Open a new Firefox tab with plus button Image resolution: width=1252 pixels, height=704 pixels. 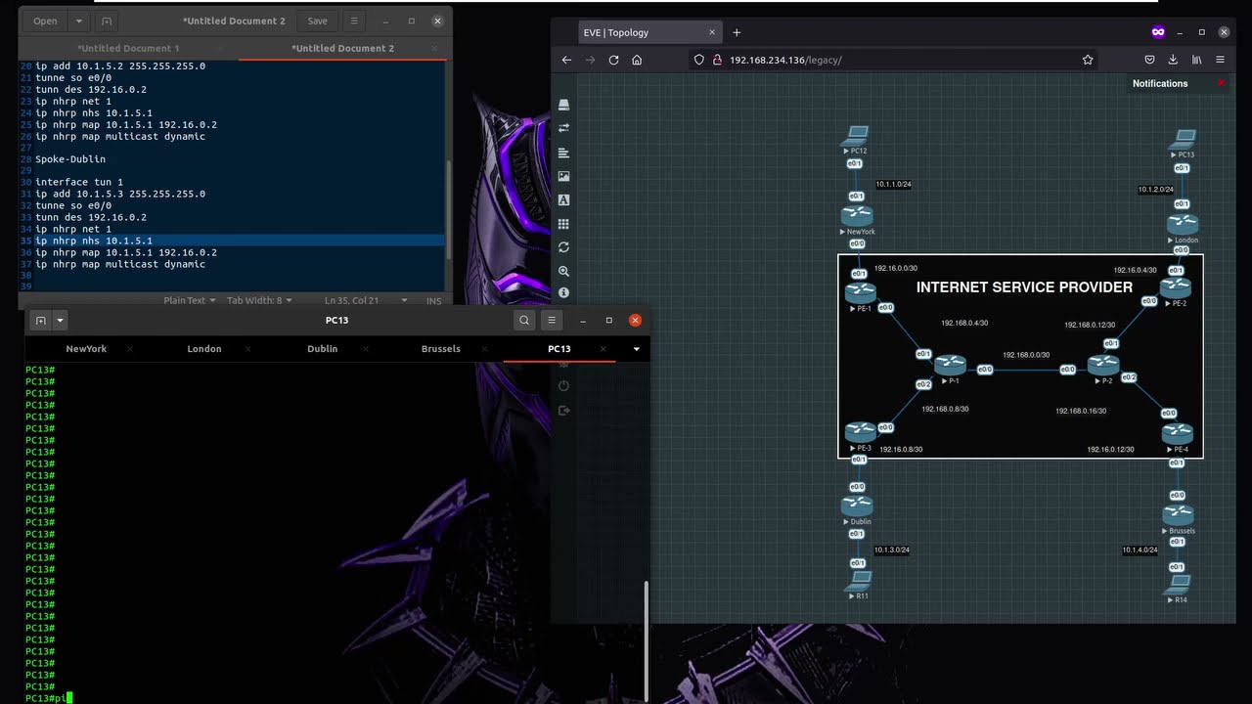(737, 32)
